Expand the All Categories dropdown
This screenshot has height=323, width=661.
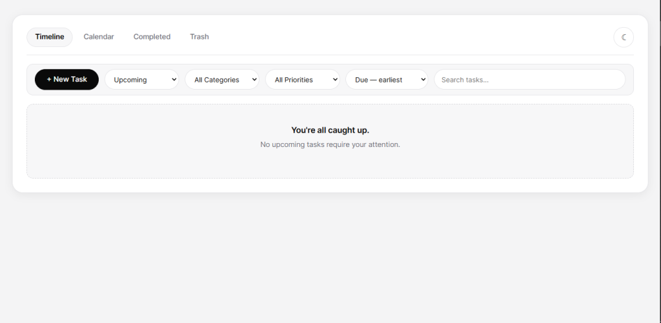point(222,79)
